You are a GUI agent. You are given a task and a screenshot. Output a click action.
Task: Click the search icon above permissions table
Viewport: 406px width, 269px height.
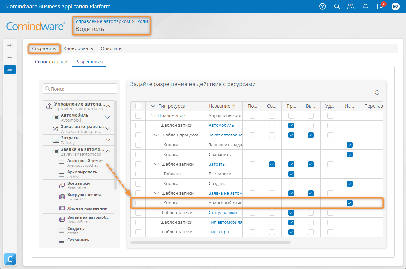pos(378,93)
